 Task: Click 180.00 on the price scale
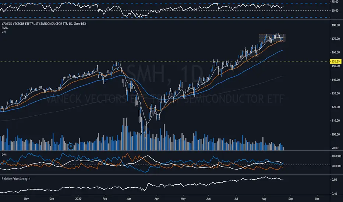pyautogui.click(x=336, y=25)
